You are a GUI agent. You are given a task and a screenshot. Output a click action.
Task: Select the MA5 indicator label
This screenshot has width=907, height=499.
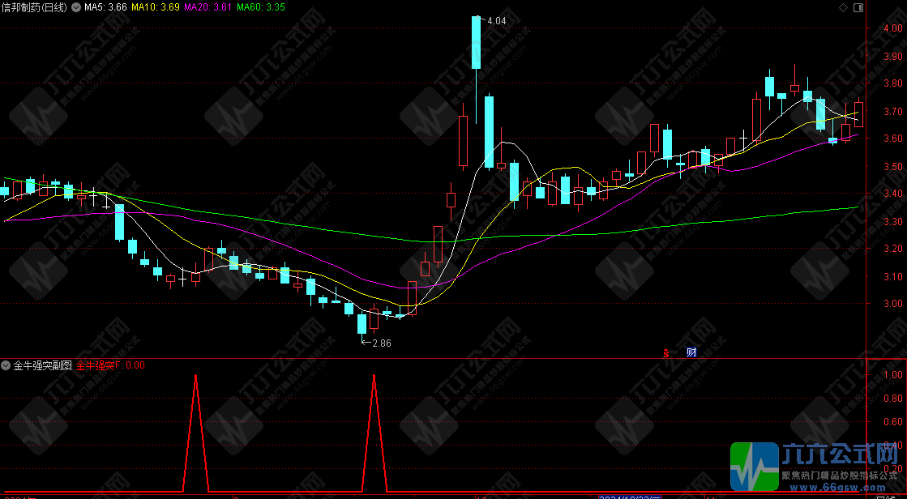106,7
